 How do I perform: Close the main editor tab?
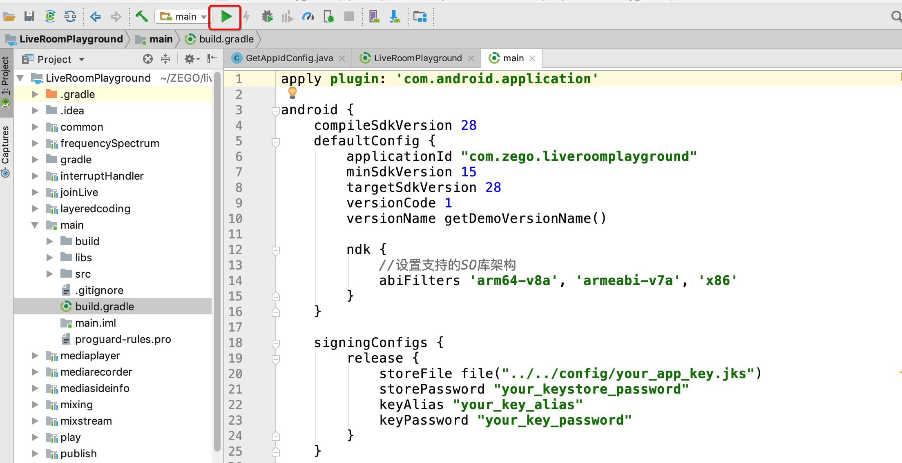pyautogui.click(x=532, y=58)
